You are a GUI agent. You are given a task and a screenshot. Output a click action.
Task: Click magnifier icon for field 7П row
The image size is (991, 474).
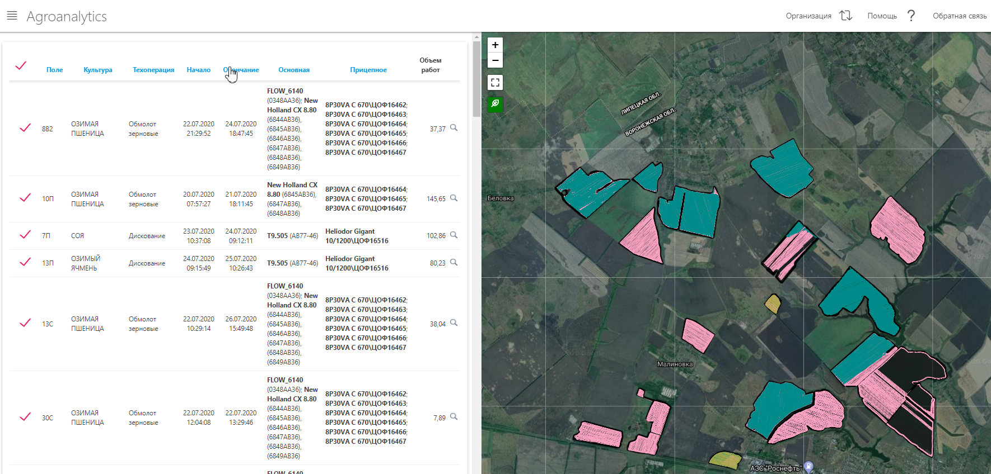coord(454,235)
